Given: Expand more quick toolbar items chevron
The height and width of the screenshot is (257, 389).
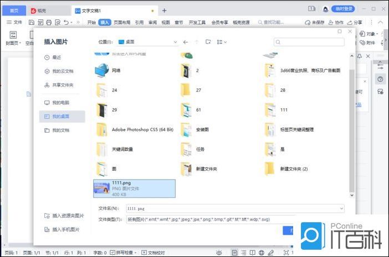Looking at the screenshot, I should (x=78, y=23).
